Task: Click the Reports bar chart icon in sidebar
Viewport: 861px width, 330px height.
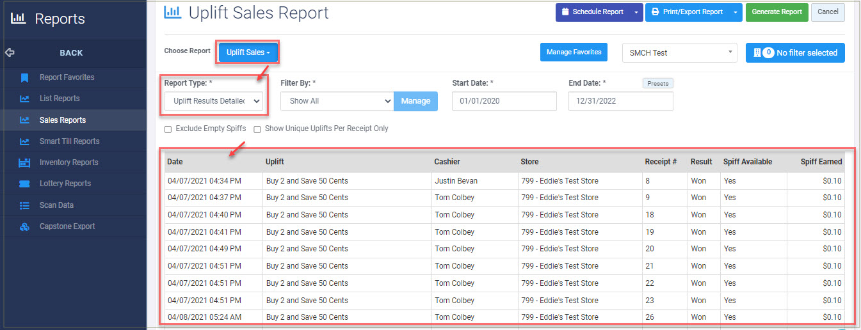Action: (x=19, y=19)
